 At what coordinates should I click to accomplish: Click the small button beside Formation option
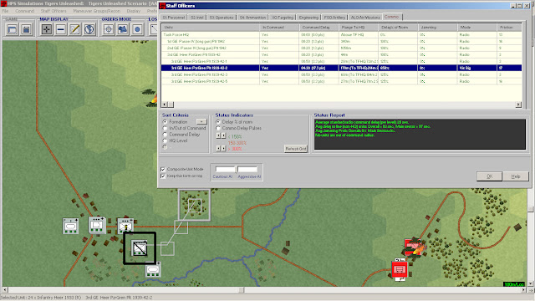coord(201,121)
